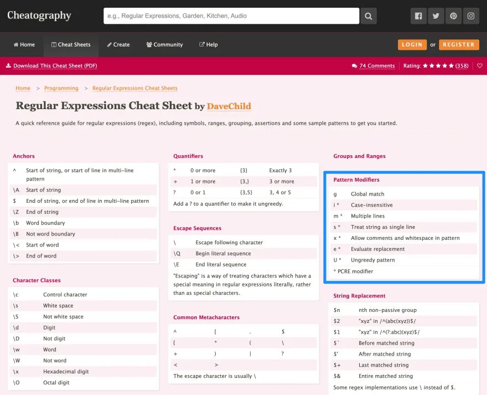Click the '* PCRE modifier' note
This screenshot has width=487, height=395.
[x=353, y=271]
